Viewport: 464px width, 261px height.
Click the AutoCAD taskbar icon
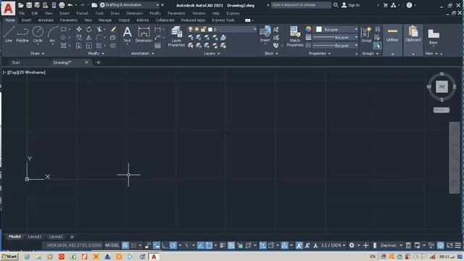pos(154,257)
